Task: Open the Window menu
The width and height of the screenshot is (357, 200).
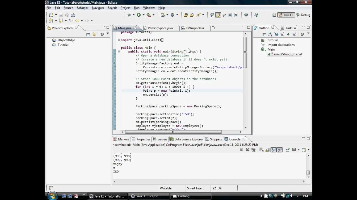Action: pyautogui.click(x=149, y=8)
